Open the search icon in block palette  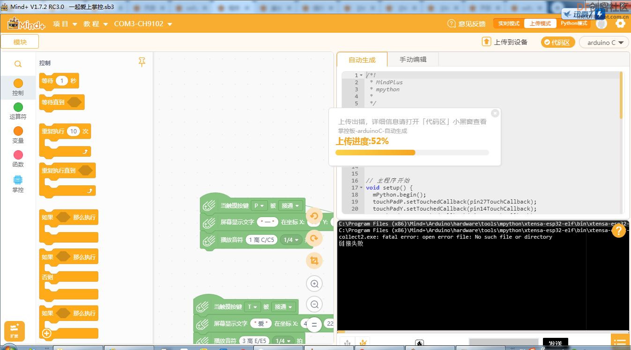coord(18,64)
